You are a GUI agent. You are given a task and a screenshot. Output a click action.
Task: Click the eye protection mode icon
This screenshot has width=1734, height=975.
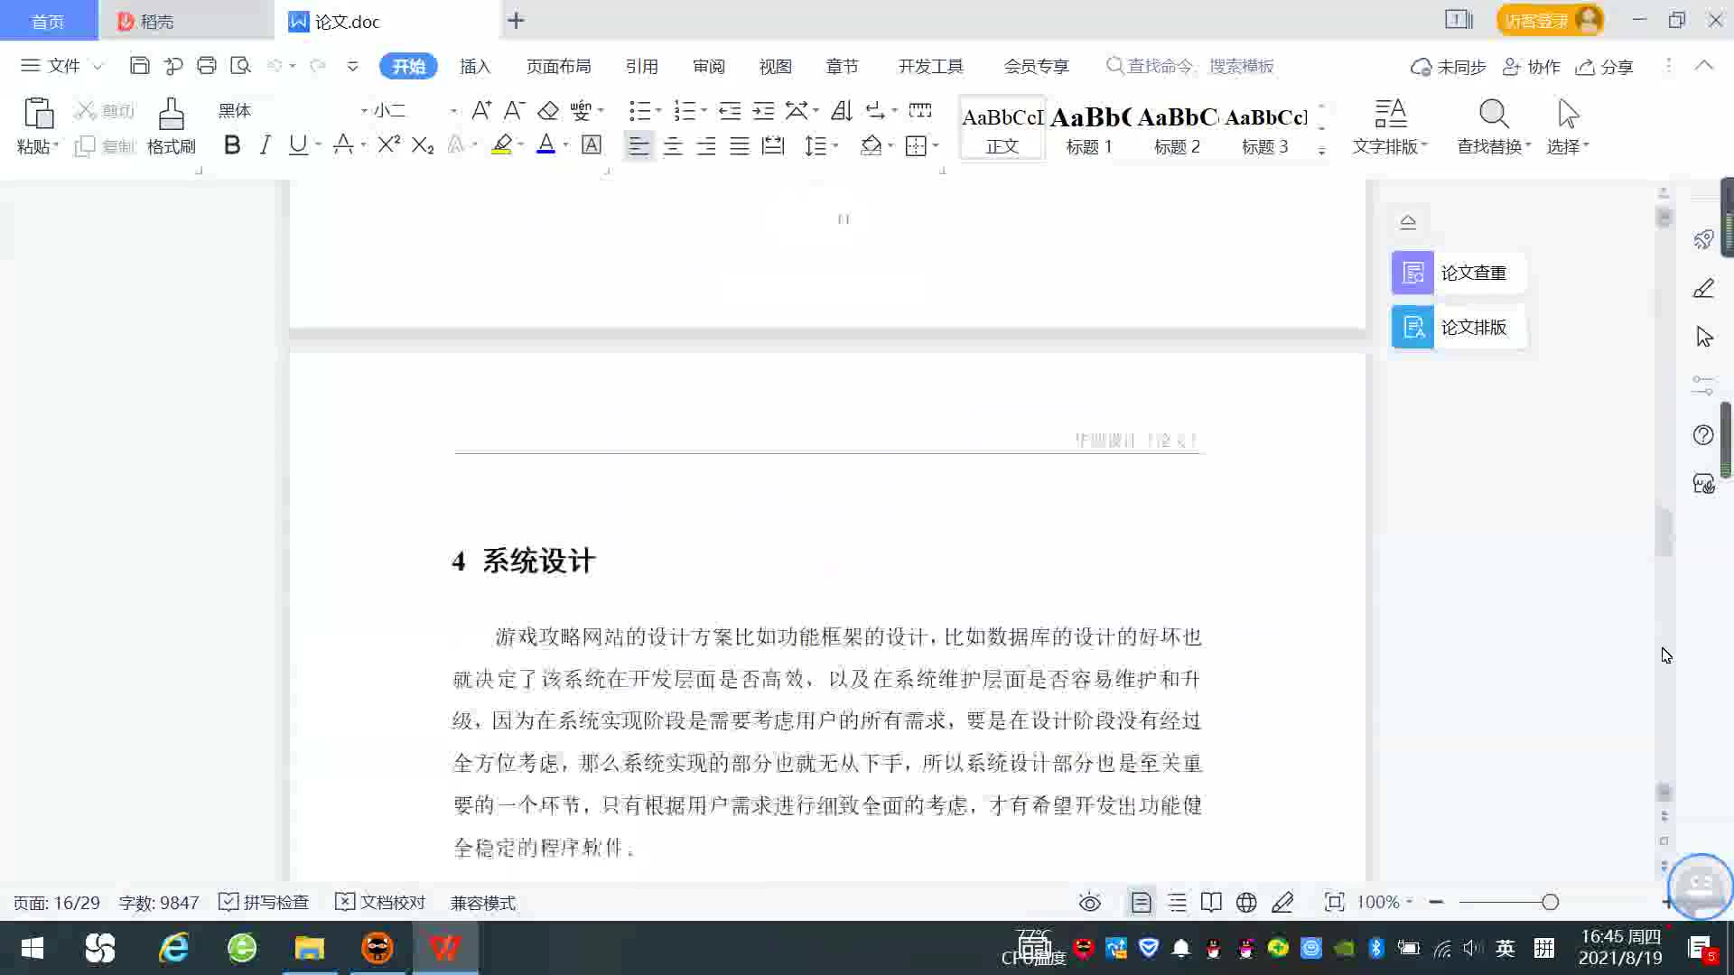pos(1090,903)
